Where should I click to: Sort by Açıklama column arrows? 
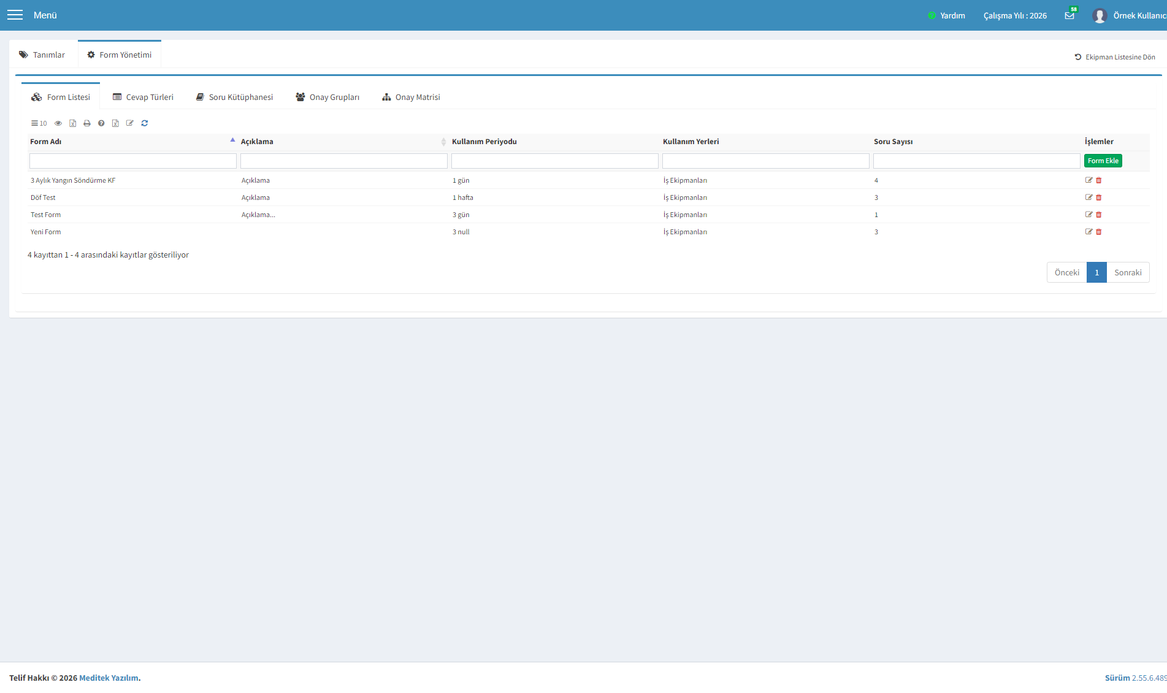click(x=443, y=142)
